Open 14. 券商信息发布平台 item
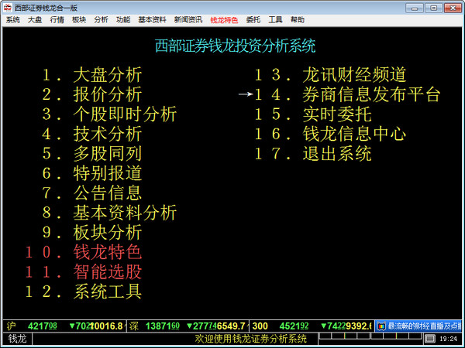 tap(347, 94)
